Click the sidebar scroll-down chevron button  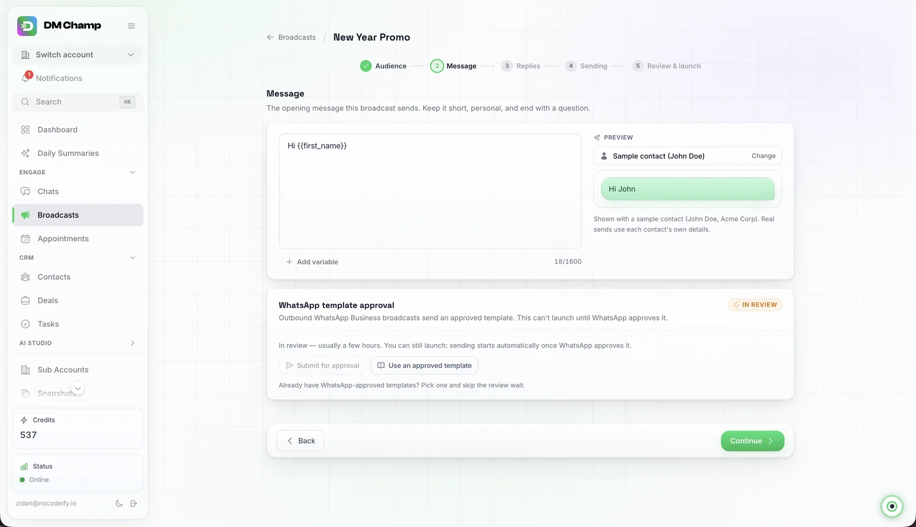[x=78, y=389]
